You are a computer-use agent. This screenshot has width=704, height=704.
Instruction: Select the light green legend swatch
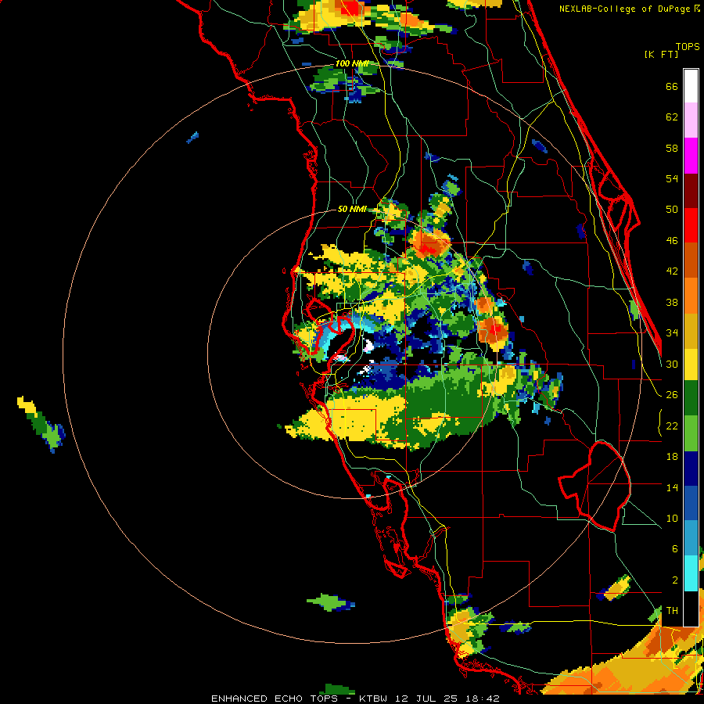pyautogui.click(x=691, y=433)
